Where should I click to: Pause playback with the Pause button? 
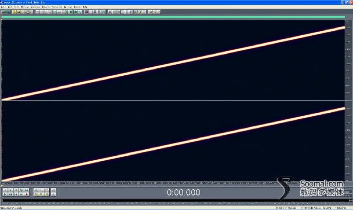tap(16, 190)
